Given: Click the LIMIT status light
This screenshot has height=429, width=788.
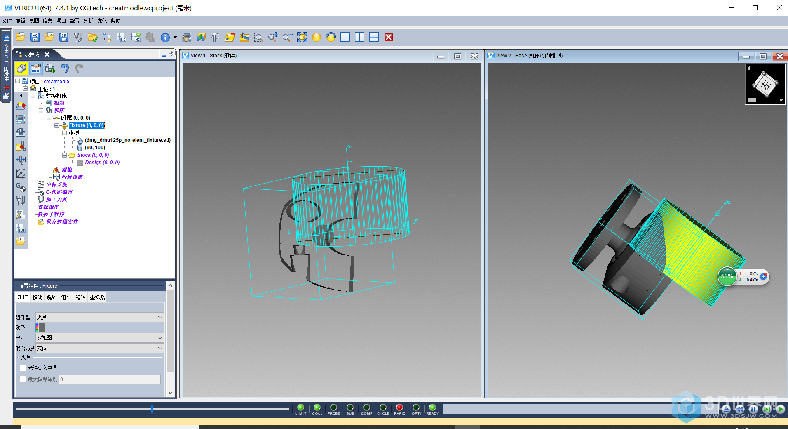Looking at the screenshot, I should (x=301, y=408).
